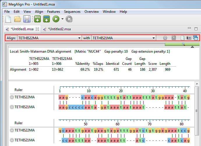Open the File menu

click(7, 12)
